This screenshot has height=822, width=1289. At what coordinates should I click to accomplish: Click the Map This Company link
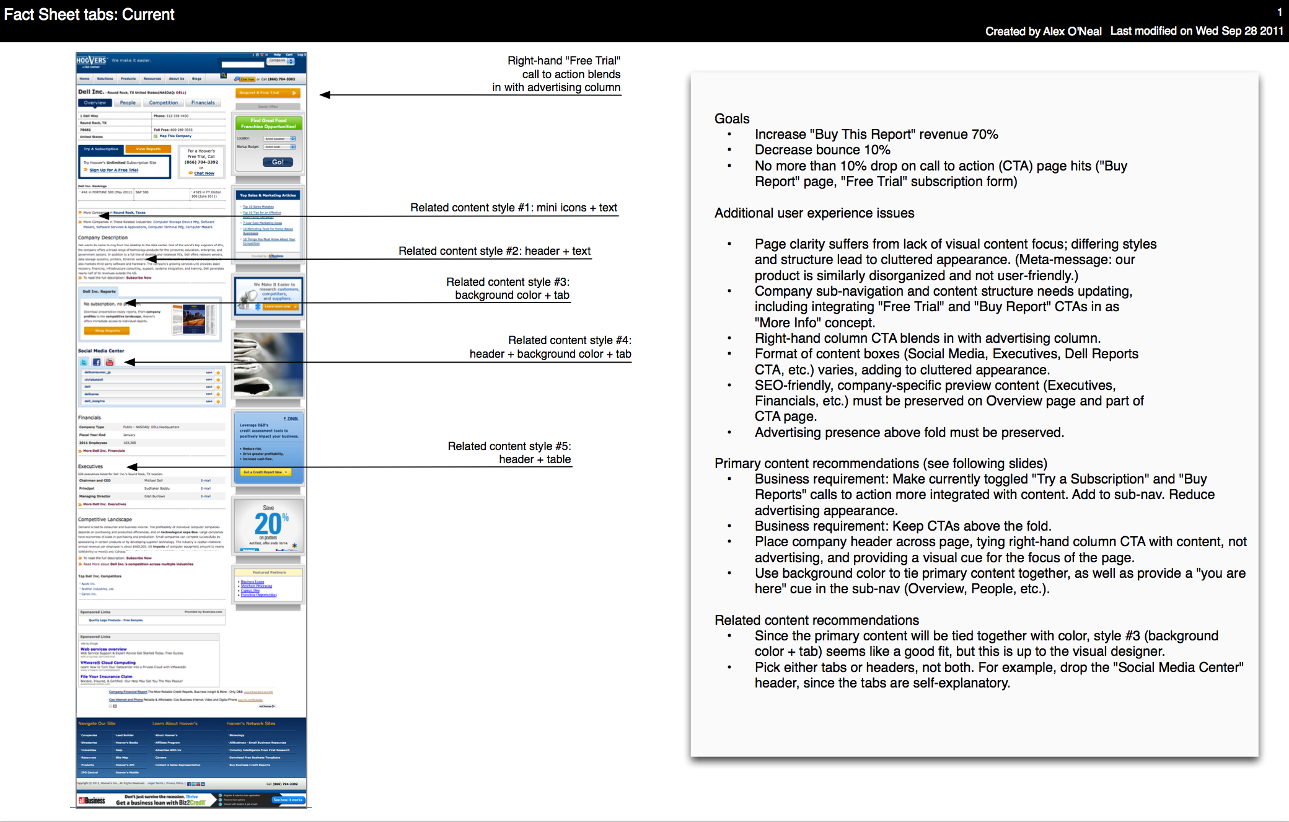(175, 136)
